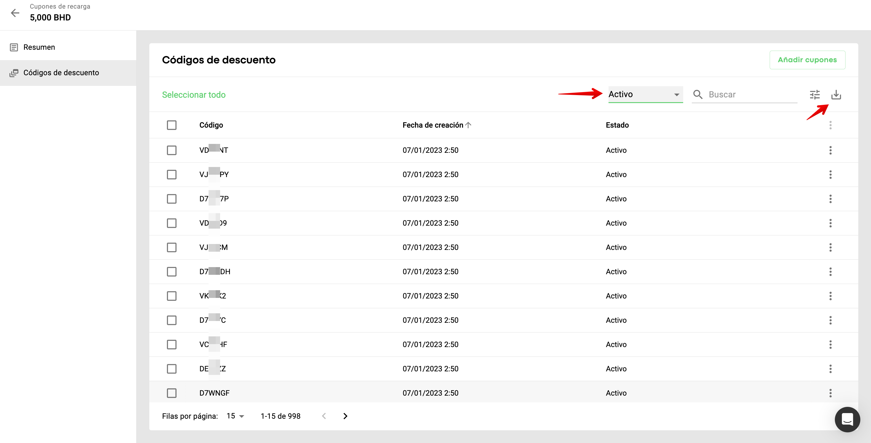
Task: Click the download codes icon
Action: click(x=836, y=95)
